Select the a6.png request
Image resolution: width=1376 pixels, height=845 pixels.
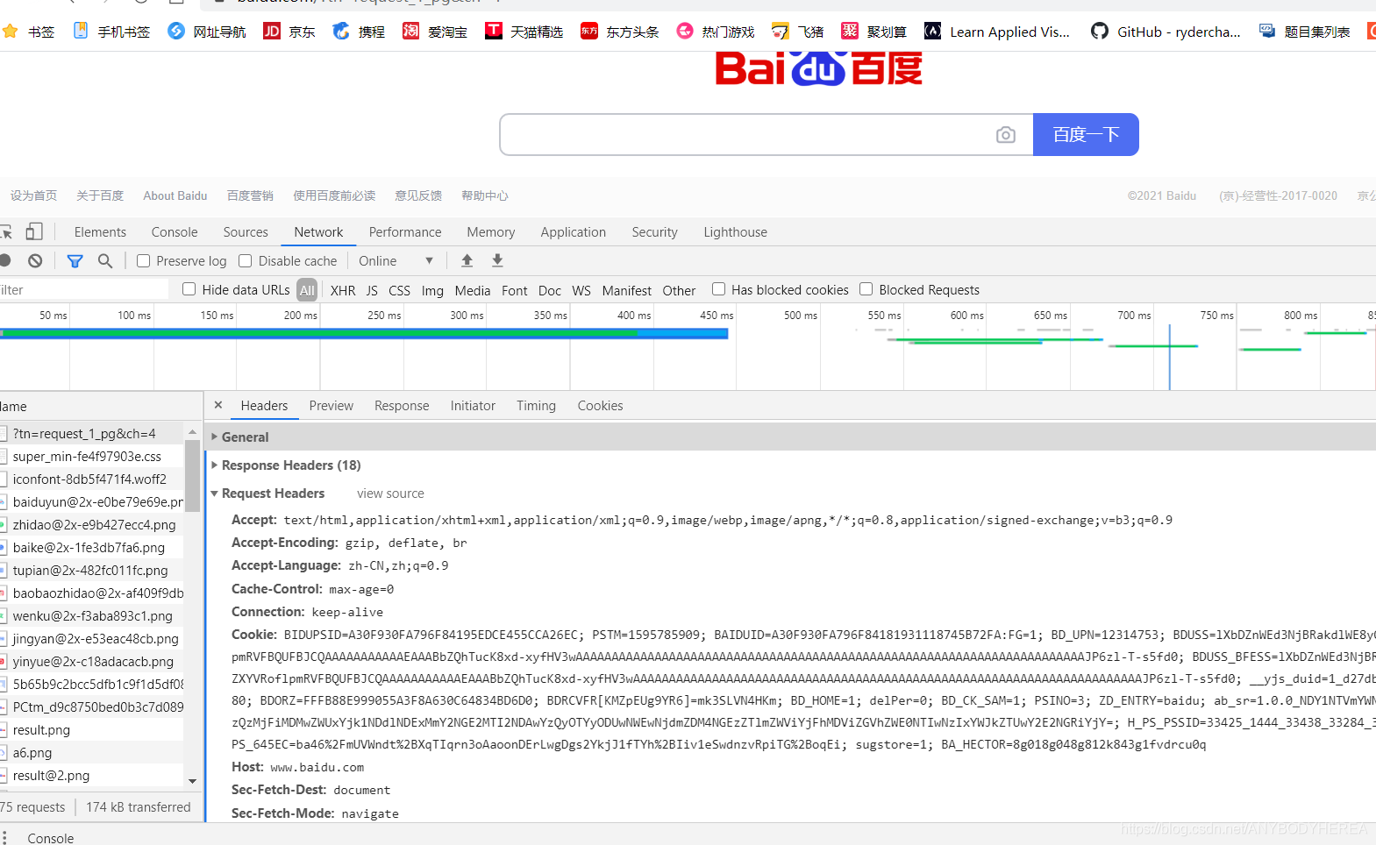[x=32, y=752]
